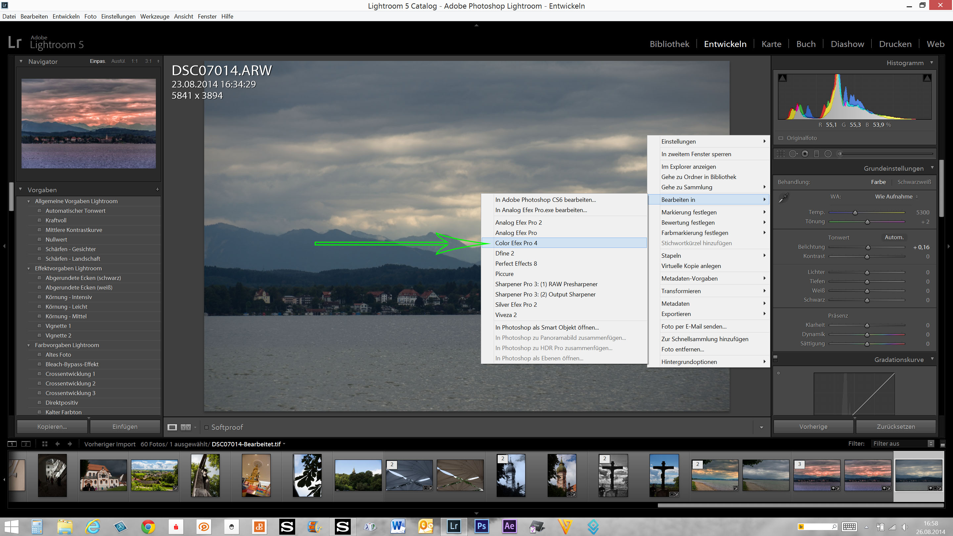
Task: Switch to before/after Y|Y view
Action: [186, 427]
